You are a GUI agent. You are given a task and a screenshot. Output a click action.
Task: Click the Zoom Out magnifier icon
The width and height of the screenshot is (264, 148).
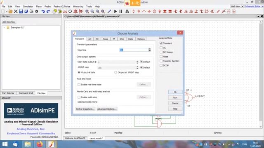92,12
